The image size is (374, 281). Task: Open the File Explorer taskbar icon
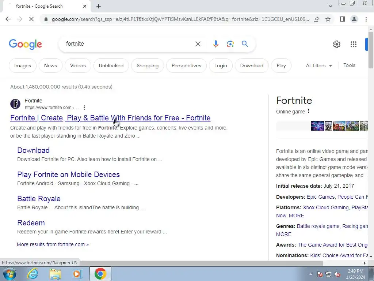click(x=55, y=274)
